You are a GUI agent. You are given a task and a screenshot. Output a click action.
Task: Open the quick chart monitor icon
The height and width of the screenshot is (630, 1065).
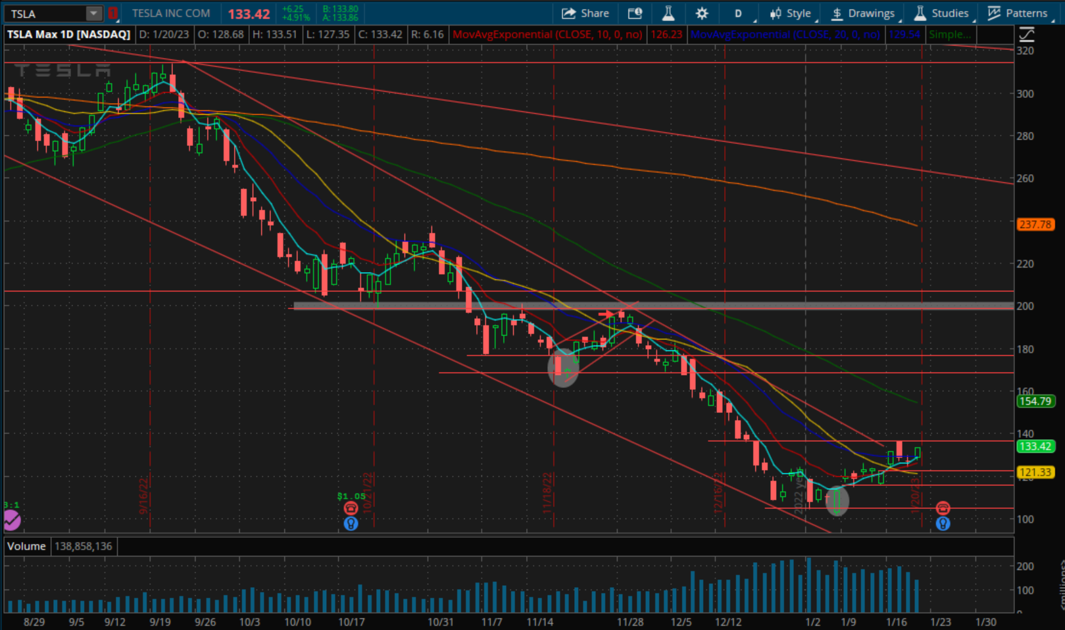pos(635,13)
